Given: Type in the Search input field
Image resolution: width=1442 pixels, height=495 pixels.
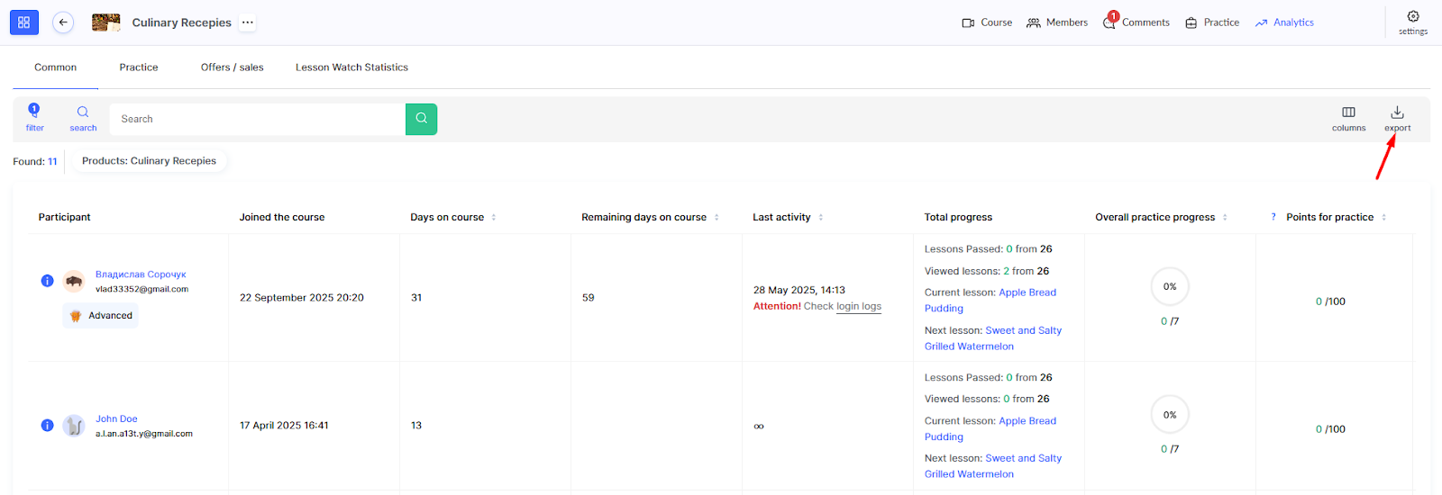Looking at the screenshot, I should click(x=257, y=119).
